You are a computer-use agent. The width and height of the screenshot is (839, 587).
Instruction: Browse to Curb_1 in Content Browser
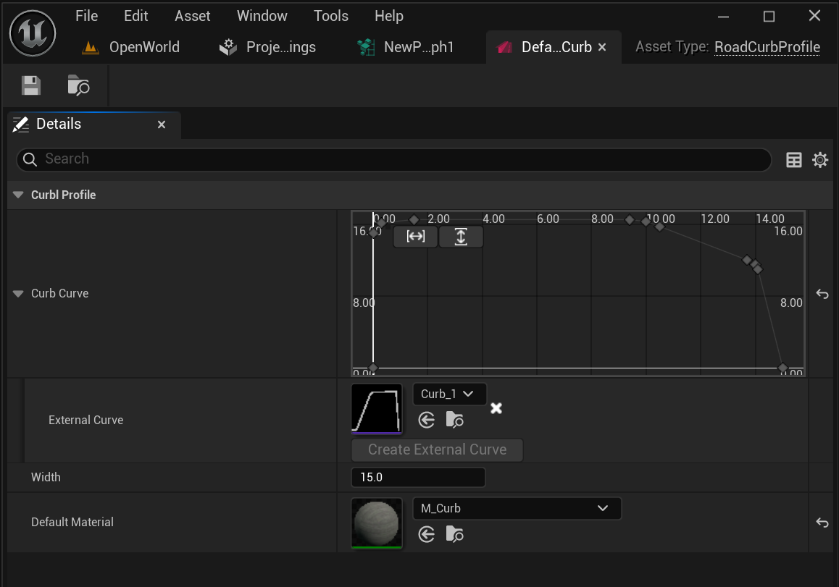tap(454, 420)
